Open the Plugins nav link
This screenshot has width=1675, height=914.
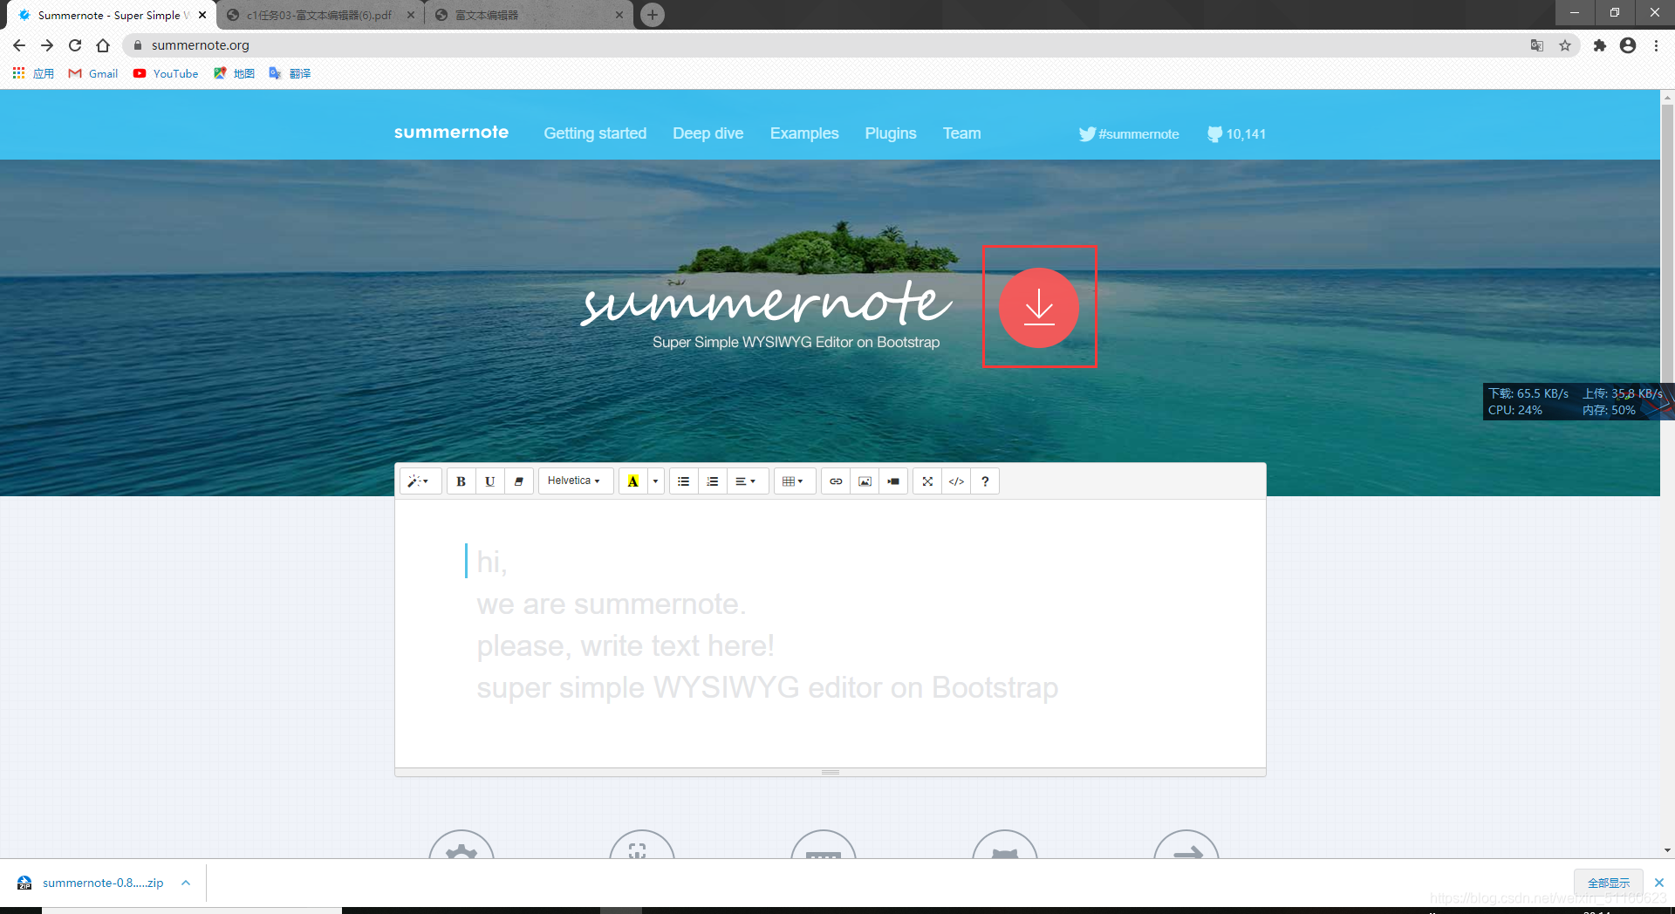890,133
